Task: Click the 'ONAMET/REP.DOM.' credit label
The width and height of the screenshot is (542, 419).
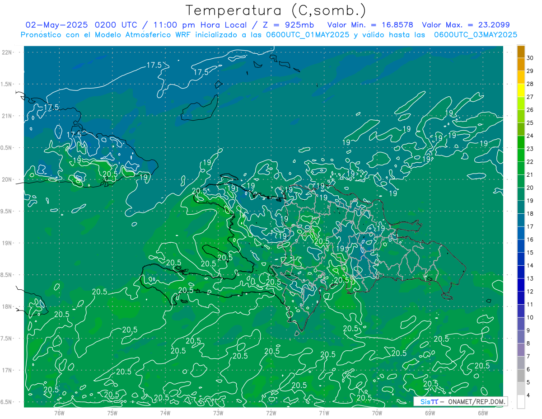Action: pos(476,401)
